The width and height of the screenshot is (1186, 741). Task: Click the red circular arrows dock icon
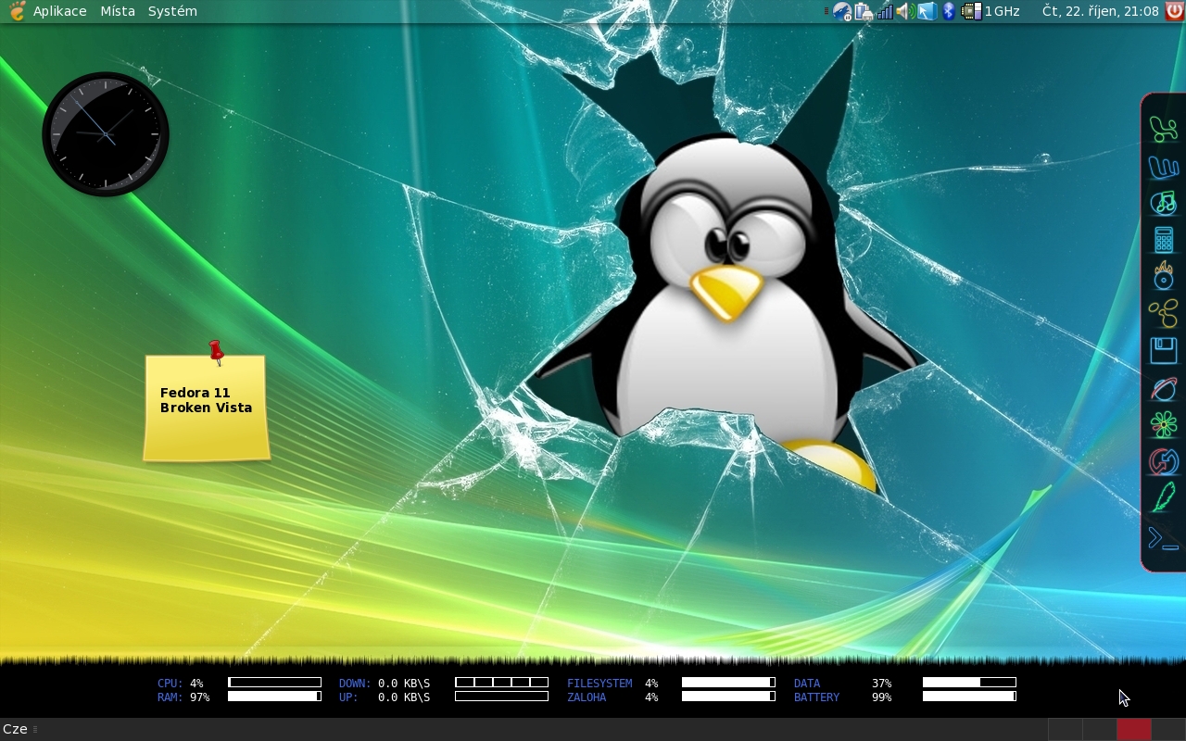1164,461
